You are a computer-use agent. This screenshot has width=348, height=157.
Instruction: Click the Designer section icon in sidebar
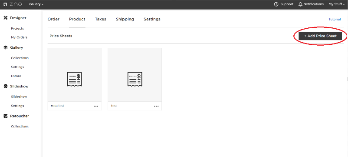coord(6,18)
